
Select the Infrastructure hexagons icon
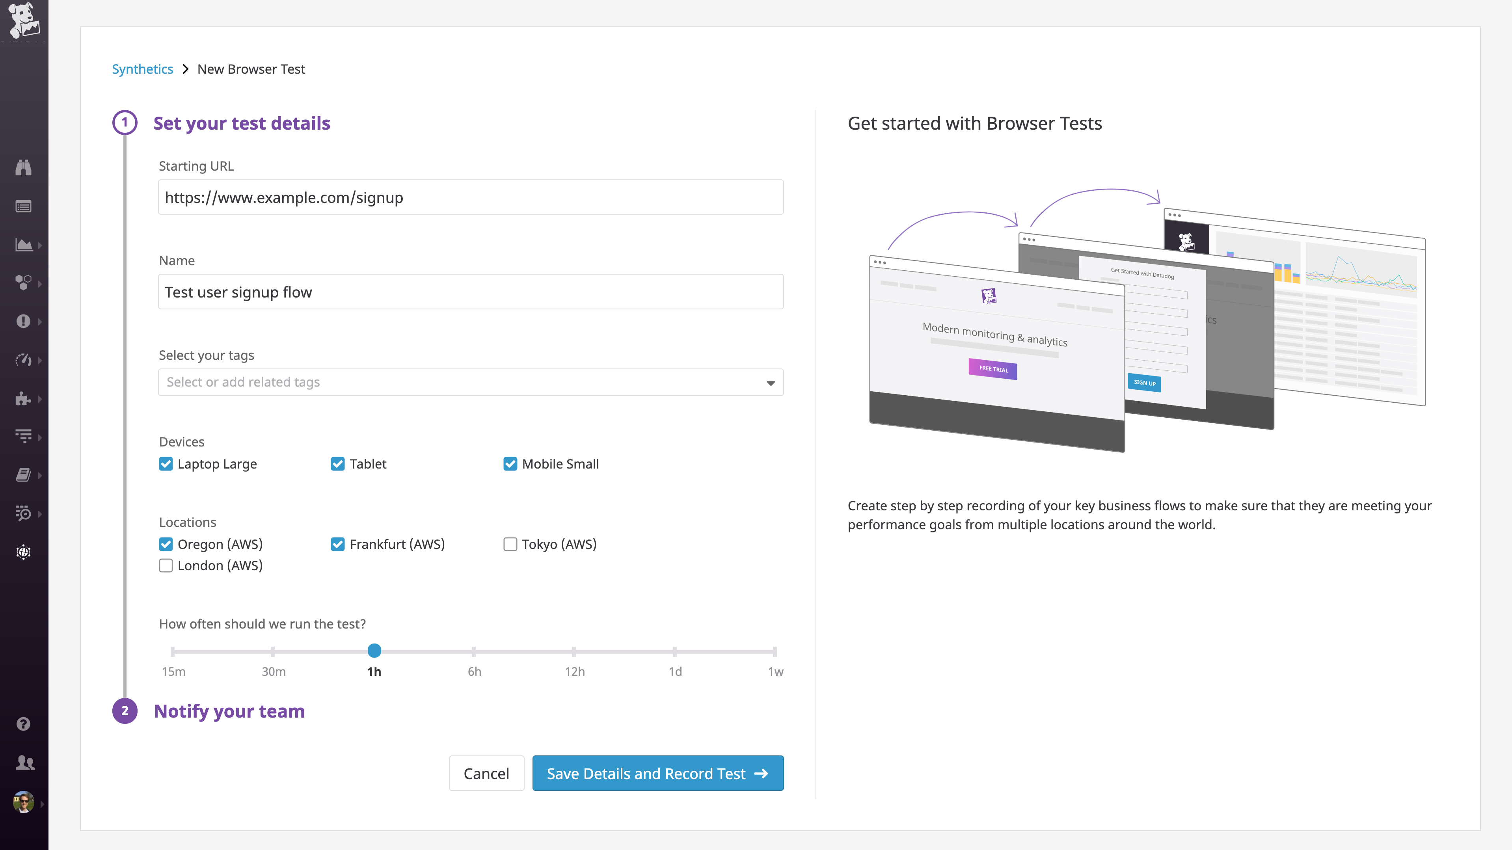point(24,283)
